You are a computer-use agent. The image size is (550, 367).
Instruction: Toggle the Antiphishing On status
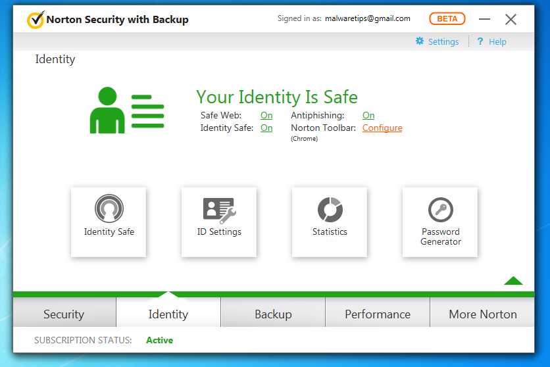(368, 115)
